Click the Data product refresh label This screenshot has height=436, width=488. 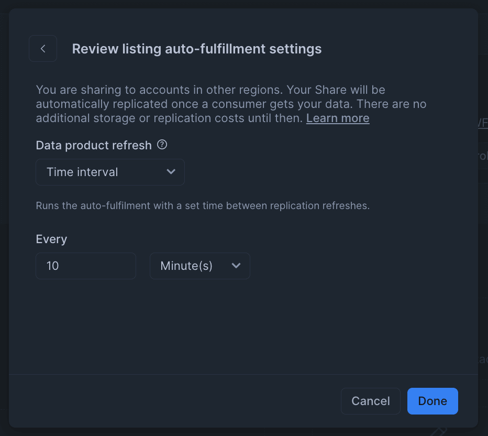[94, 145]
